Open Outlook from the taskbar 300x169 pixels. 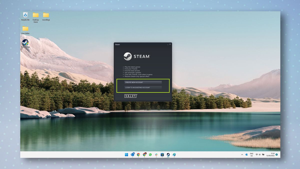point(133,155)
